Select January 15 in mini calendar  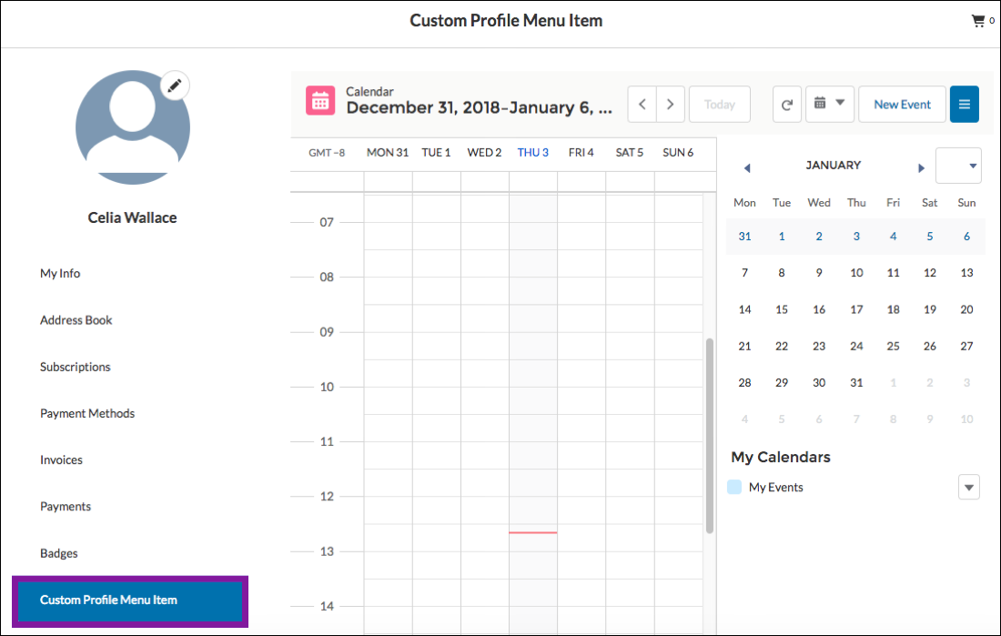pyautogui.click(x=782, y=309)
